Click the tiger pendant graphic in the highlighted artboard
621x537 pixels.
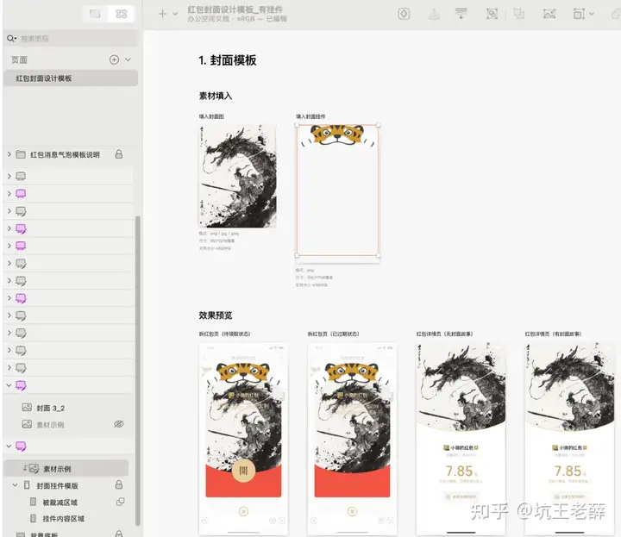point(337,135)
